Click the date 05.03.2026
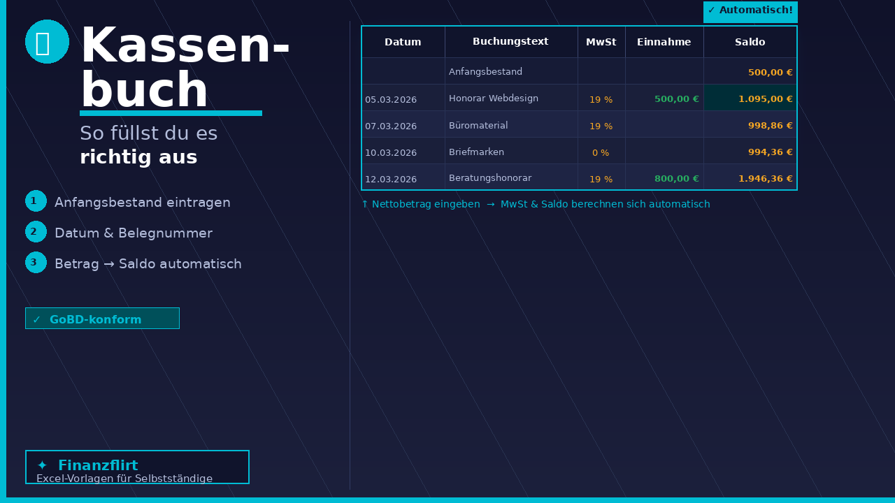This screenshot has width=895, height=503. click(391, 100)
